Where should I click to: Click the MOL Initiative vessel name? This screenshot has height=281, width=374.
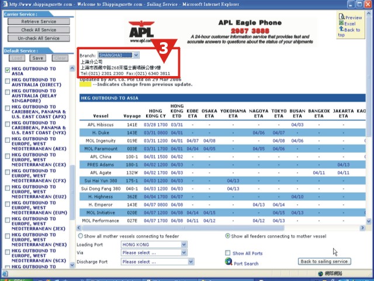pyautogui.click(x=101, y=213)
